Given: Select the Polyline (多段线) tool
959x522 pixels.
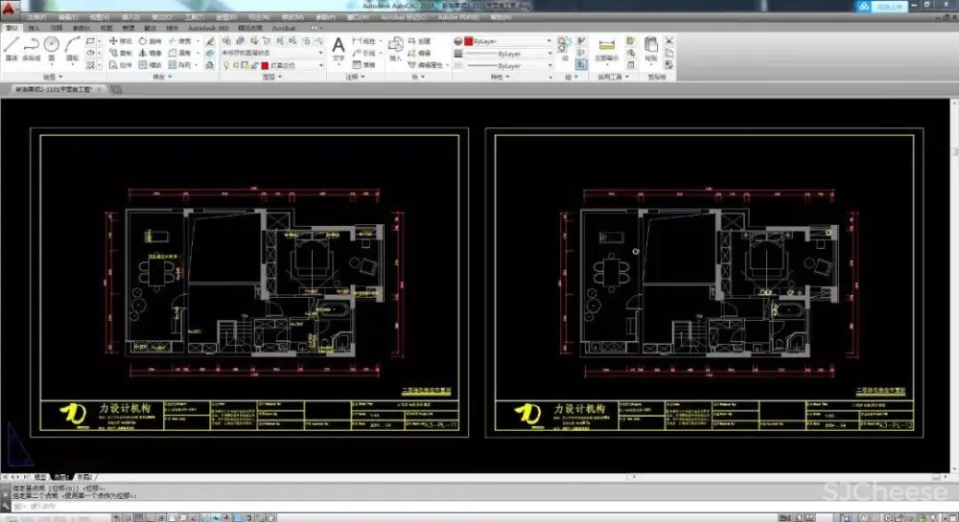Looking at the screenshot, I should point(32,48).
